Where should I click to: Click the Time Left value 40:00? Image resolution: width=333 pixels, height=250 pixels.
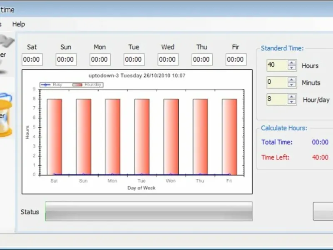(320, 157)
